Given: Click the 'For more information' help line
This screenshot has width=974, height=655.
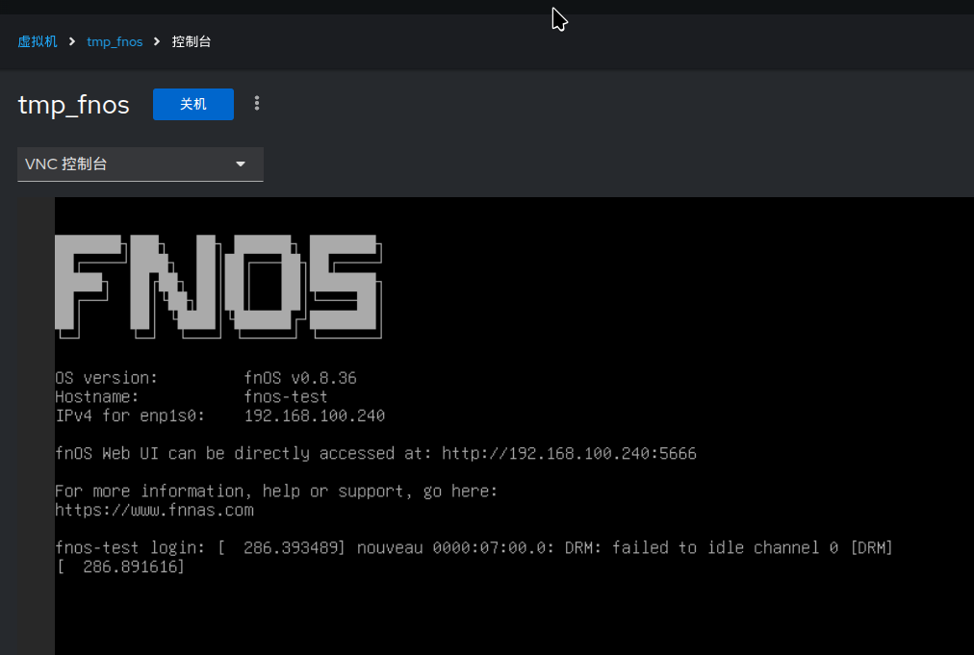Looking at the screenshot, I should pos(276,491).
